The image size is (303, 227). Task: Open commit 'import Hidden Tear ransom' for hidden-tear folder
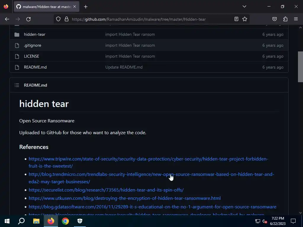pyautogui.click(x=130, y=34)
